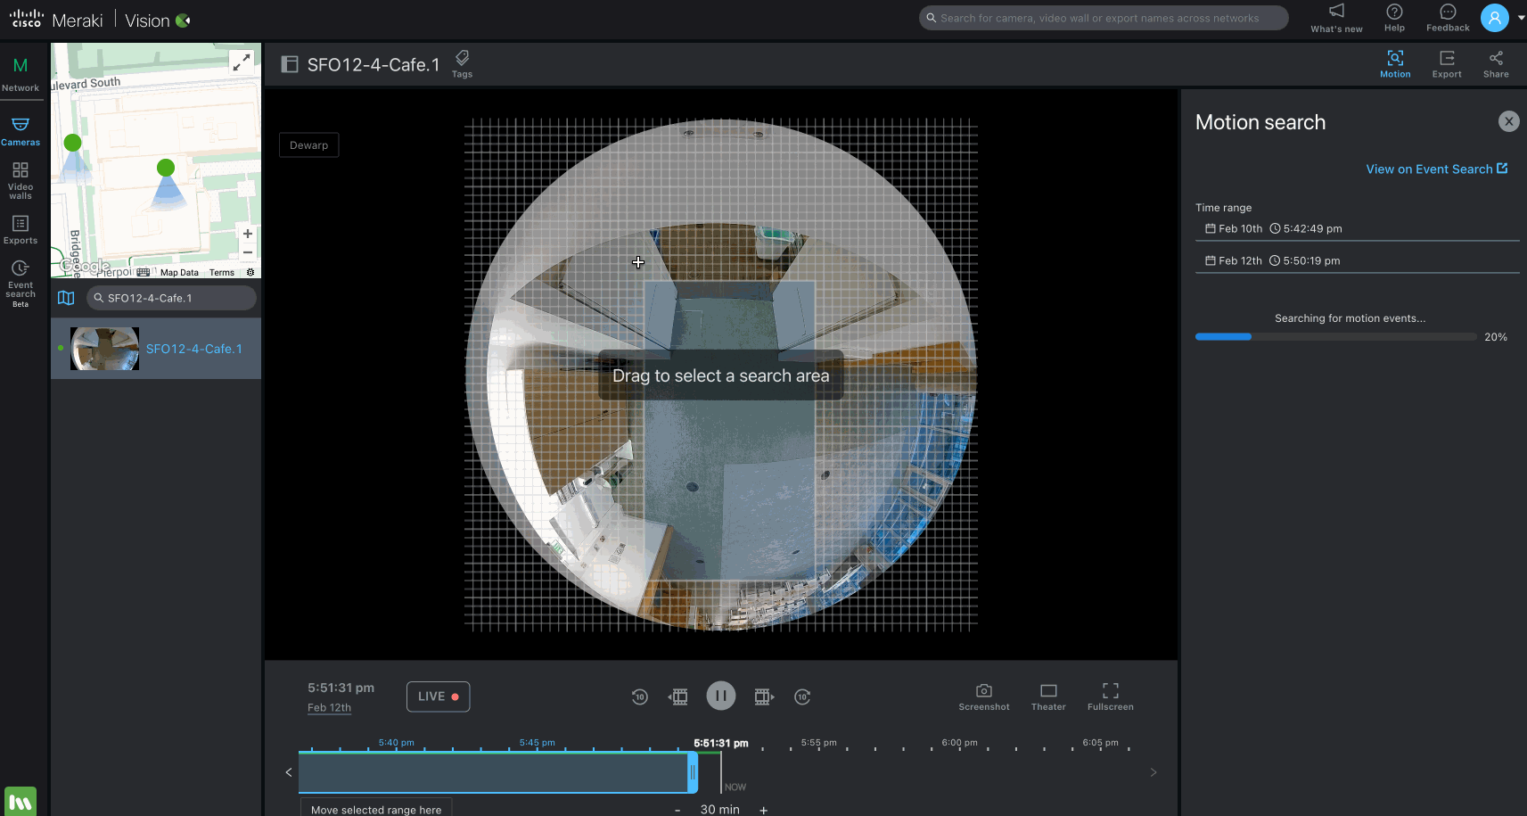Open the Exports panel from the sidebar
The height and width of the screenshot is (816, 1527).
pyautogui.click(x=20, y=230)
